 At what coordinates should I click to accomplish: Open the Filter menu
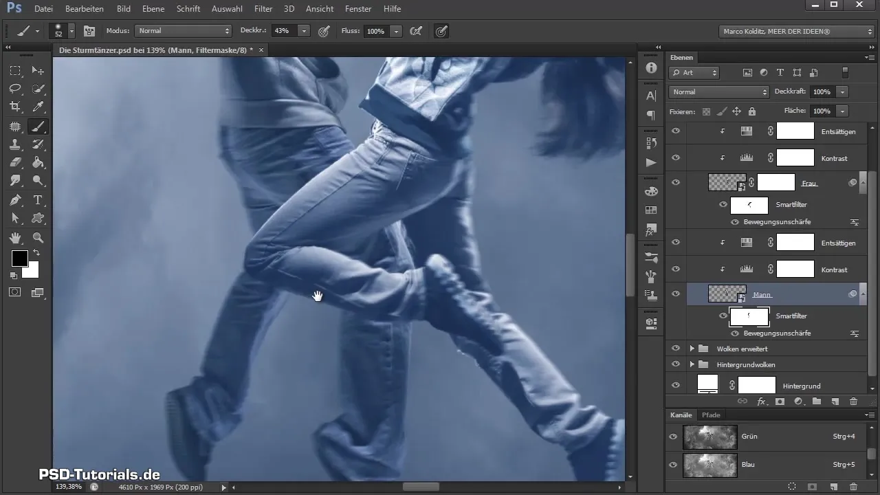point(263,9)
